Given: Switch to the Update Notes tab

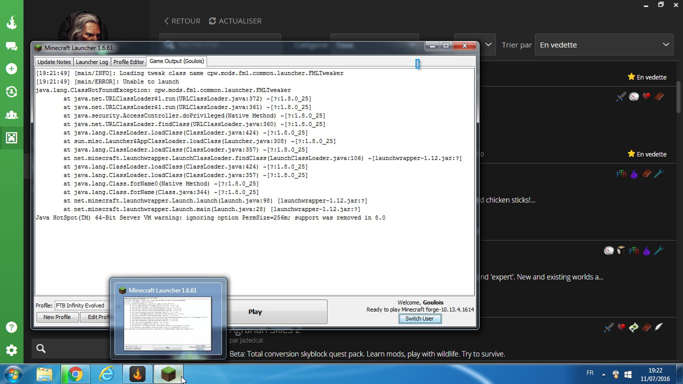Looking at the screenshot, I should tap(54, 62).
